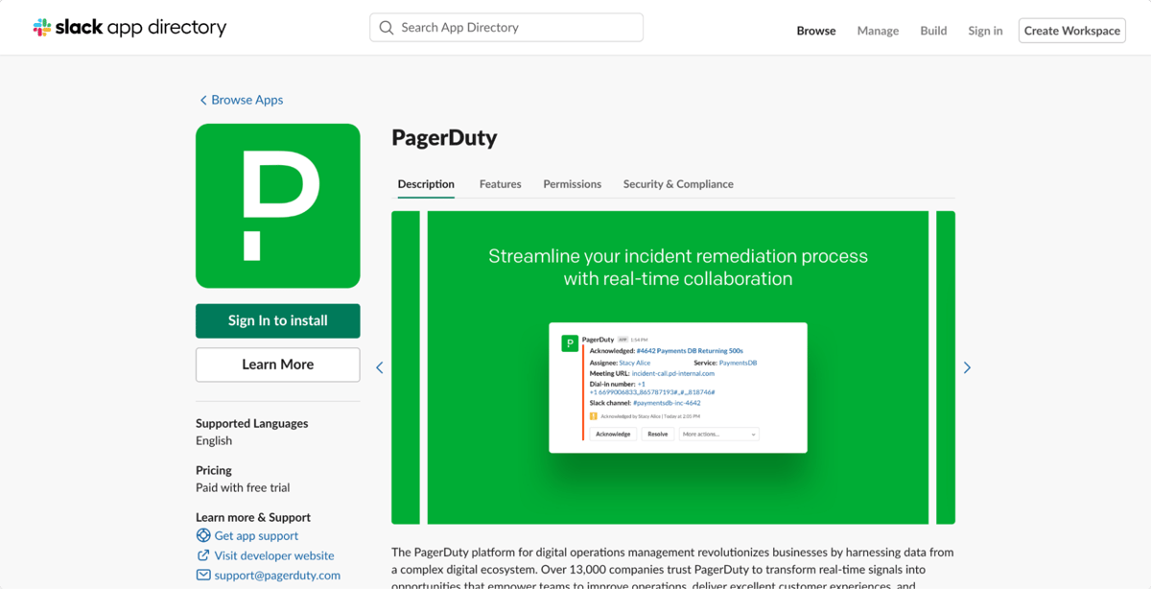Click the '#4642 Payments DB Returning 500s' text
Viewport: 1151px width, 589px height.
click(690, 351)
